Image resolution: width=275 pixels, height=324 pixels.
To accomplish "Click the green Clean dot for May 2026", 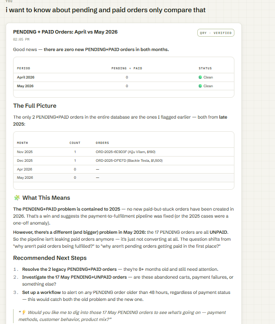I will (x=200, y=86).
